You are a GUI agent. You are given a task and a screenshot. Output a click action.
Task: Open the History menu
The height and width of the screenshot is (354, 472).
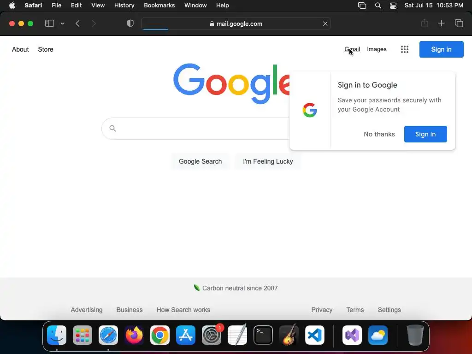124,5
